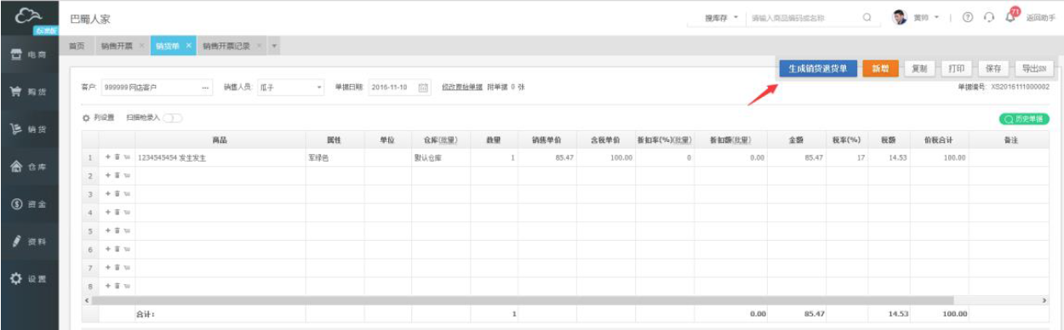The width and height of the screenshot is (1064, 330).
Task: Open the 仓库 warehouse module
Action: pos(29,168)
